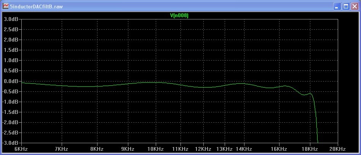Click the waveform icon in the title bar
This screenshot has width=361, height=155.
pyautogui.click(x=5, y=6)
